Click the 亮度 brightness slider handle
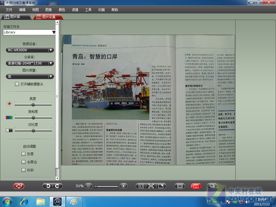 coord(33,105)
